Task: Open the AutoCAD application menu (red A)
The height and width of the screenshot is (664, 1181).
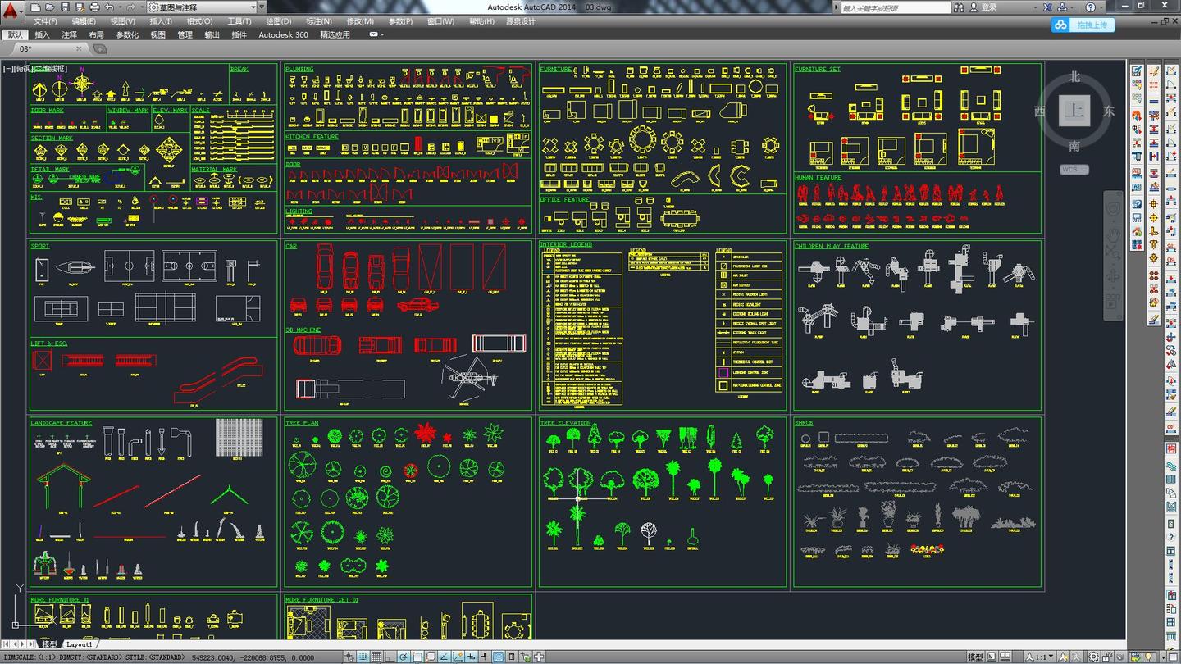Action: tap(11, 12)
